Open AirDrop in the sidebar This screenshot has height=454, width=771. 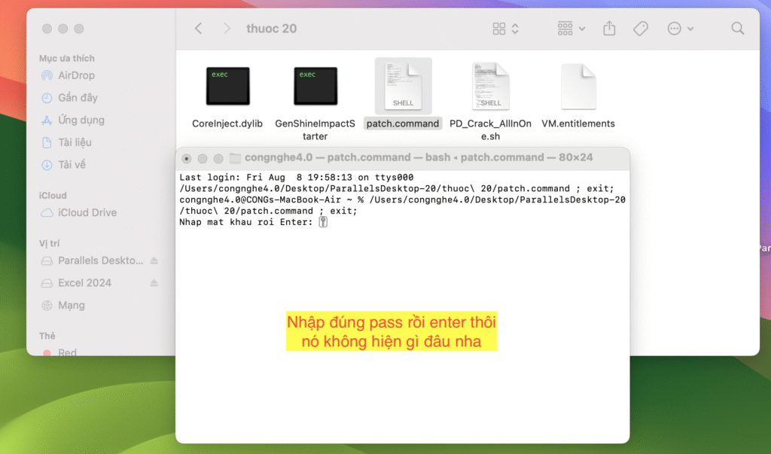click(x=76, y=75)
